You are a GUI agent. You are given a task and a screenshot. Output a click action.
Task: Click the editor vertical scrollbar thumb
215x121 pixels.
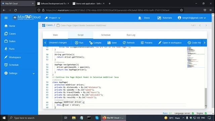[x=206, y=97]
